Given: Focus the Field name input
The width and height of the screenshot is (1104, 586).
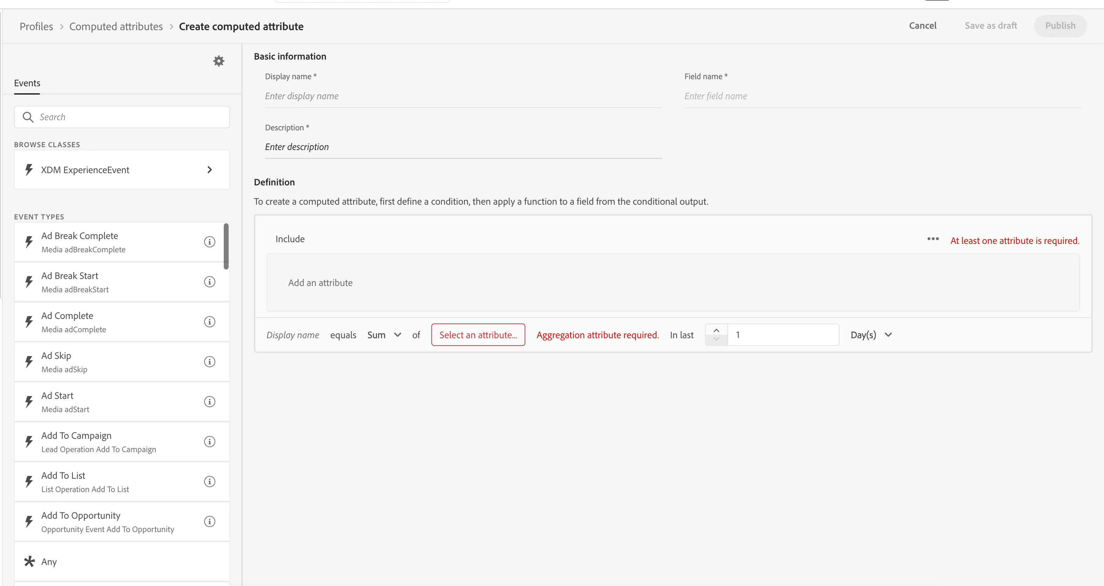Looking at the screenshot, I should click(x=883, y=96).
